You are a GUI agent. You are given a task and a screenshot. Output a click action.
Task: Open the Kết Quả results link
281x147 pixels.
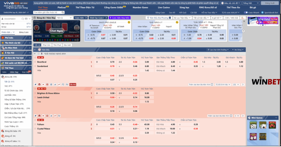coord(182,13)
